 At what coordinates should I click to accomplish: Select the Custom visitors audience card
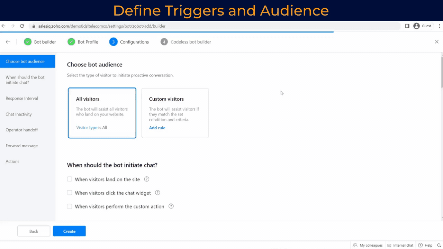[175, 113]
